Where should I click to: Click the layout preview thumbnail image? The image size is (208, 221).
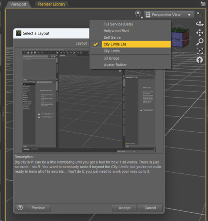point(89,100)
